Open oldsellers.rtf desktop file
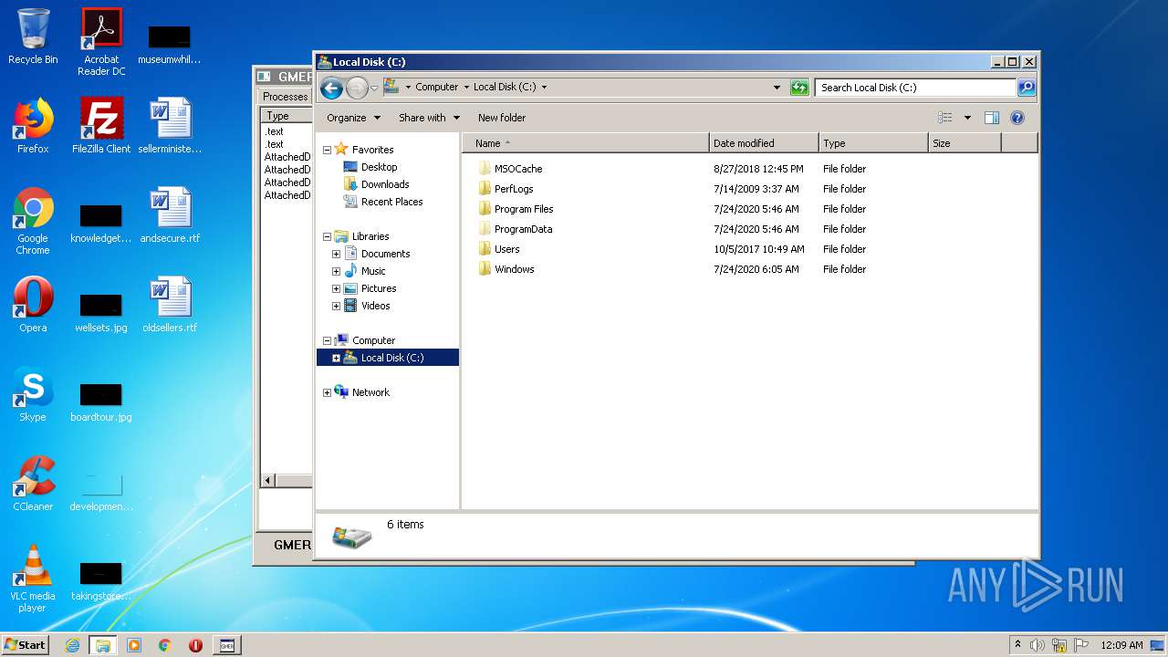 (170, 305)
